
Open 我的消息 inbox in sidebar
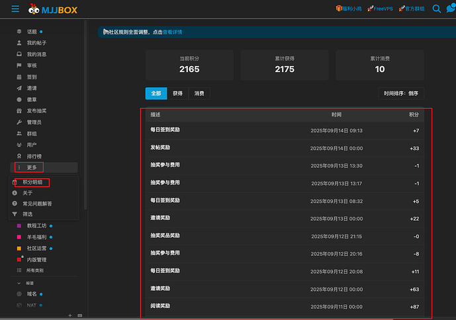coord(36,54)
